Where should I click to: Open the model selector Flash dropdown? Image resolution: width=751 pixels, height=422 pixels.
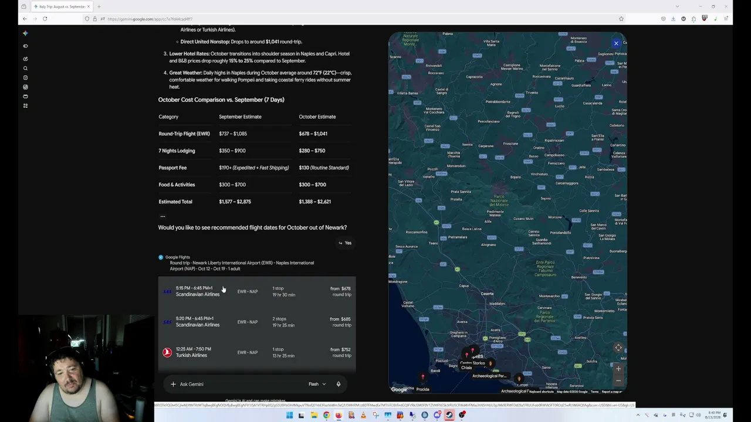[317, 384]
